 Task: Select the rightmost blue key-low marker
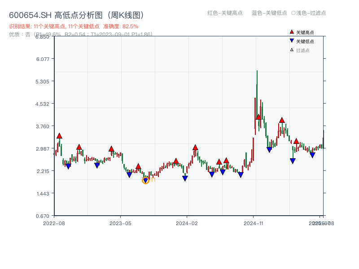pyautogui.click(x=312, y=155)
